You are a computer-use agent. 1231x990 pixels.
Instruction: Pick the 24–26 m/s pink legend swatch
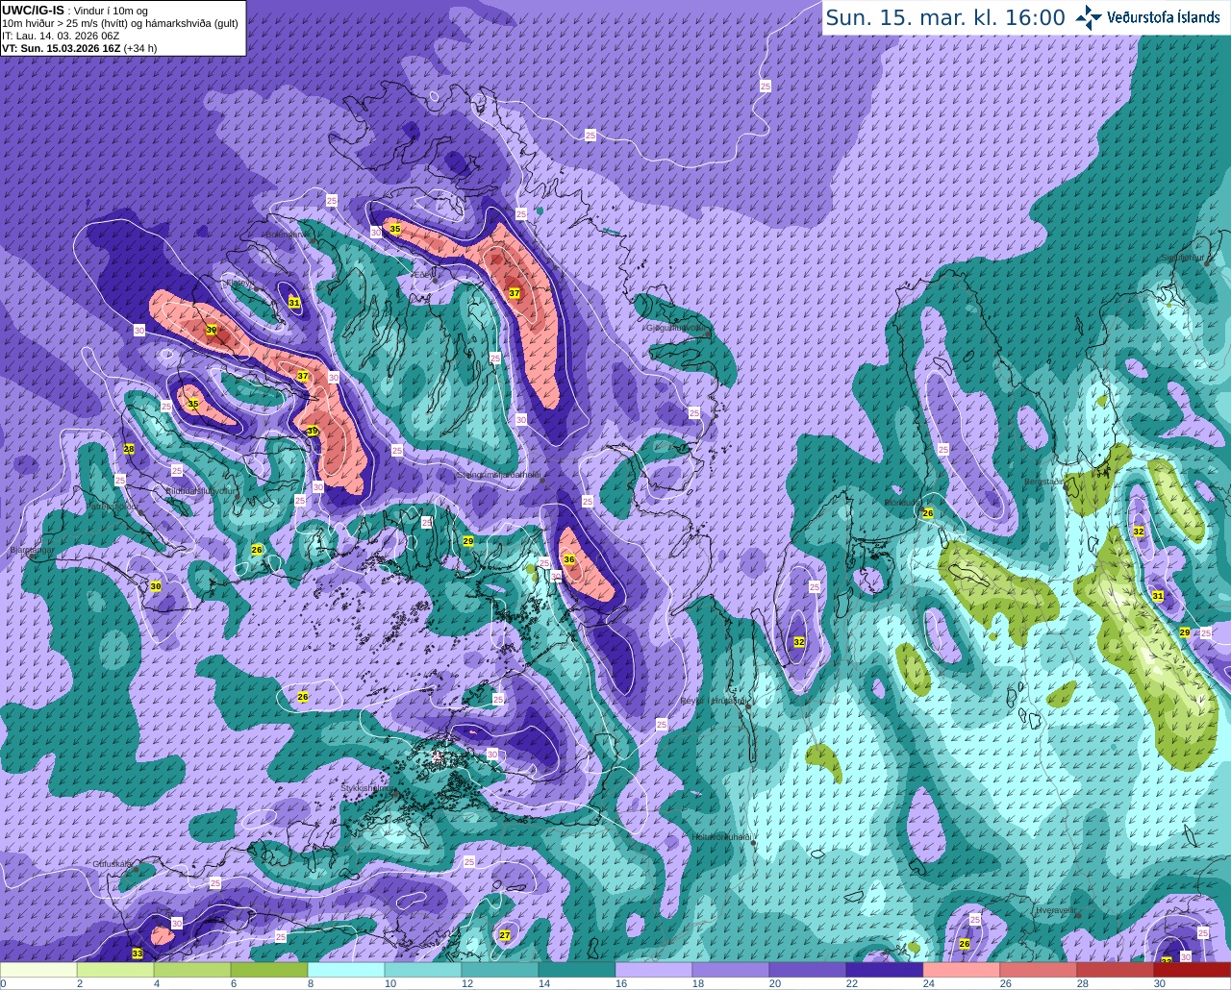[x=962, y=970]
